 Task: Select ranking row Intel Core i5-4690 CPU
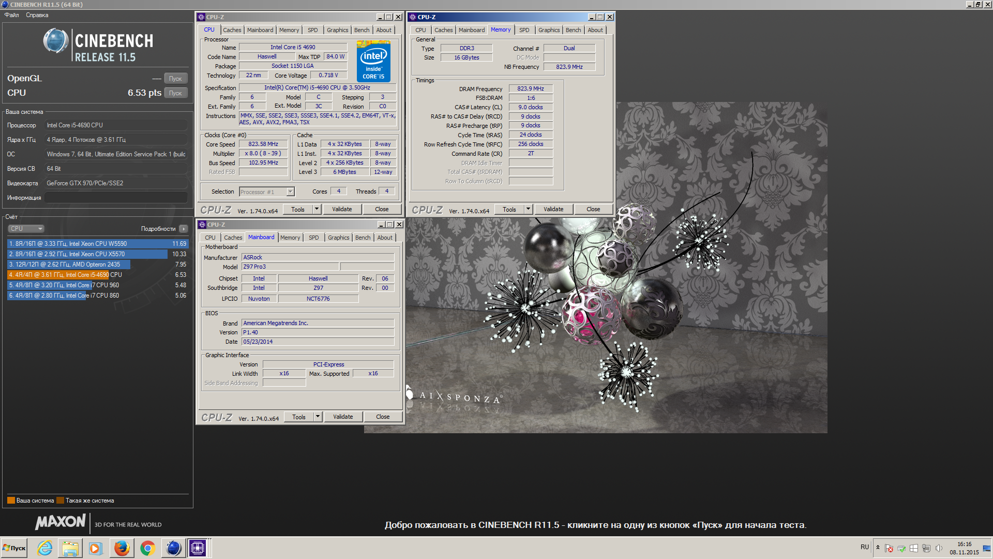tap(98, 275)
